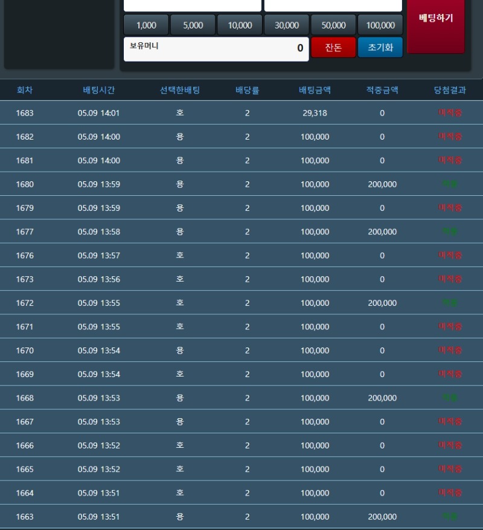The width and height of the screenshot is (483, 530).
Task: Click 200,000 payout in round 1672 row
Action: [x=382, y=303]
